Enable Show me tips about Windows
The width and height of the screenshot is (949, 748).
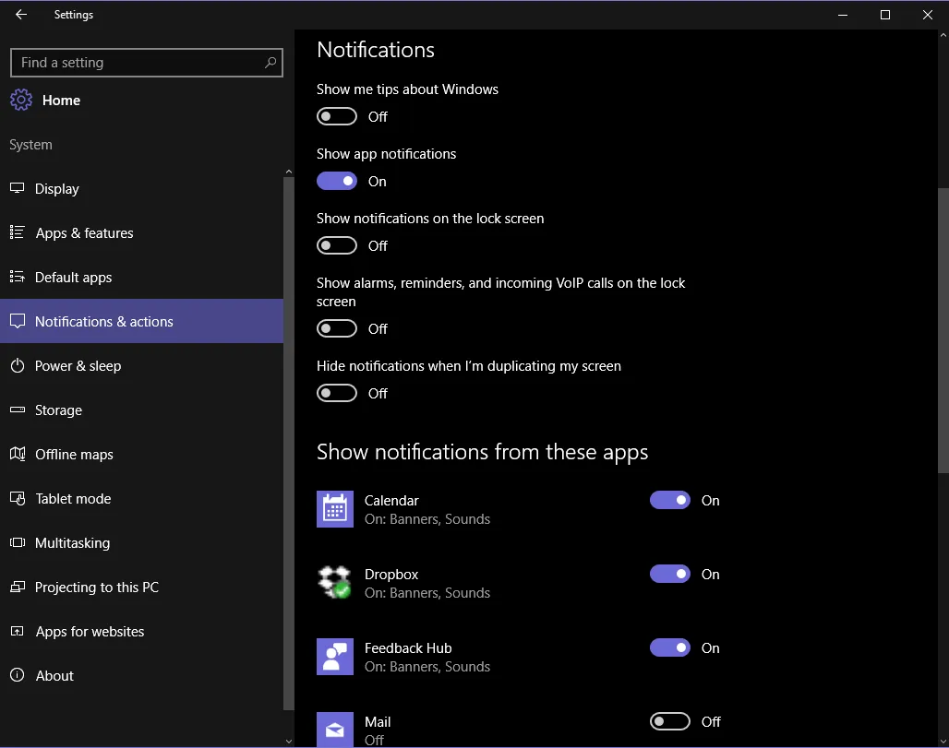[337, 117]
